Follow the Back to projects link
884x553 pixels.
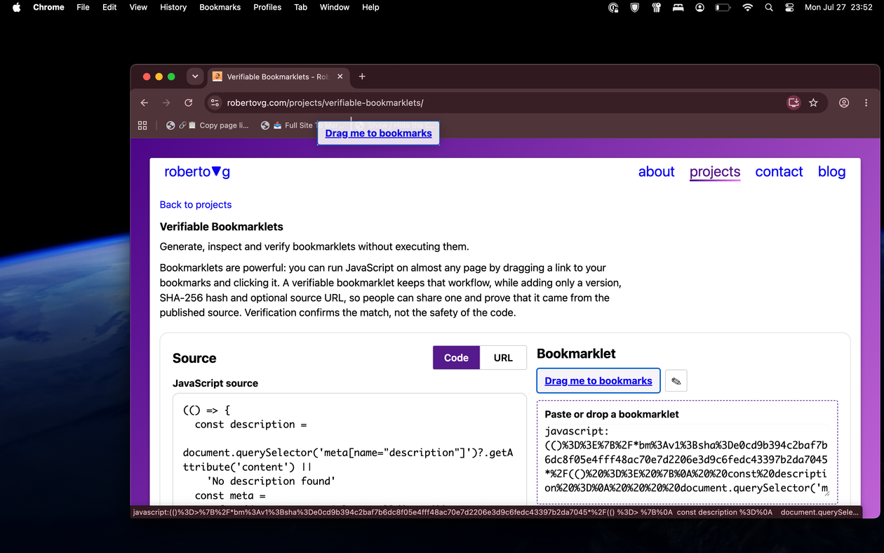[196, 204]
